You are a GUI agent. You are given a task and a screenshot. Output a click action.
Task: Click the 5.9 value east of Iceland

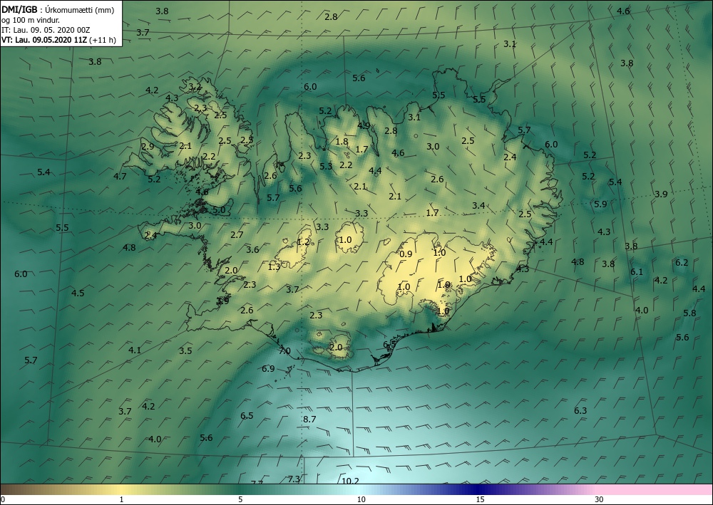pos(600,204)
